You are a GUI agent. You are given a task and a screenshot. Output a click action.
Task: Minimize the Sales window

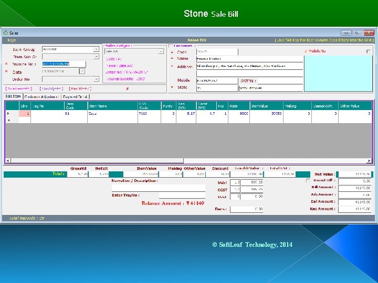point(346,32)
